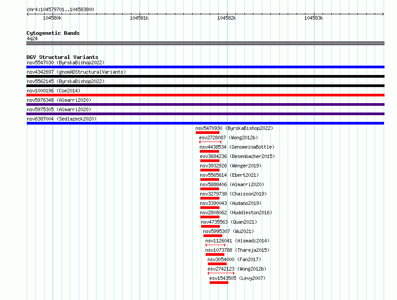This screenshot has width=397, height=300.
Task: Click the nsv5562145 (ByrskaBishop2022) label
Action: pyautogui.click(x=66, y=81)
